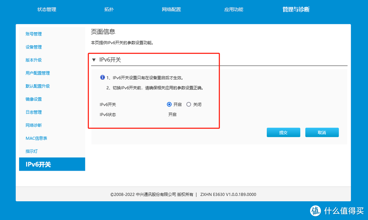Screen dimensions: 368x220
Task: Collapse the IPv6开关 section triangle
Action: point(94,59)
